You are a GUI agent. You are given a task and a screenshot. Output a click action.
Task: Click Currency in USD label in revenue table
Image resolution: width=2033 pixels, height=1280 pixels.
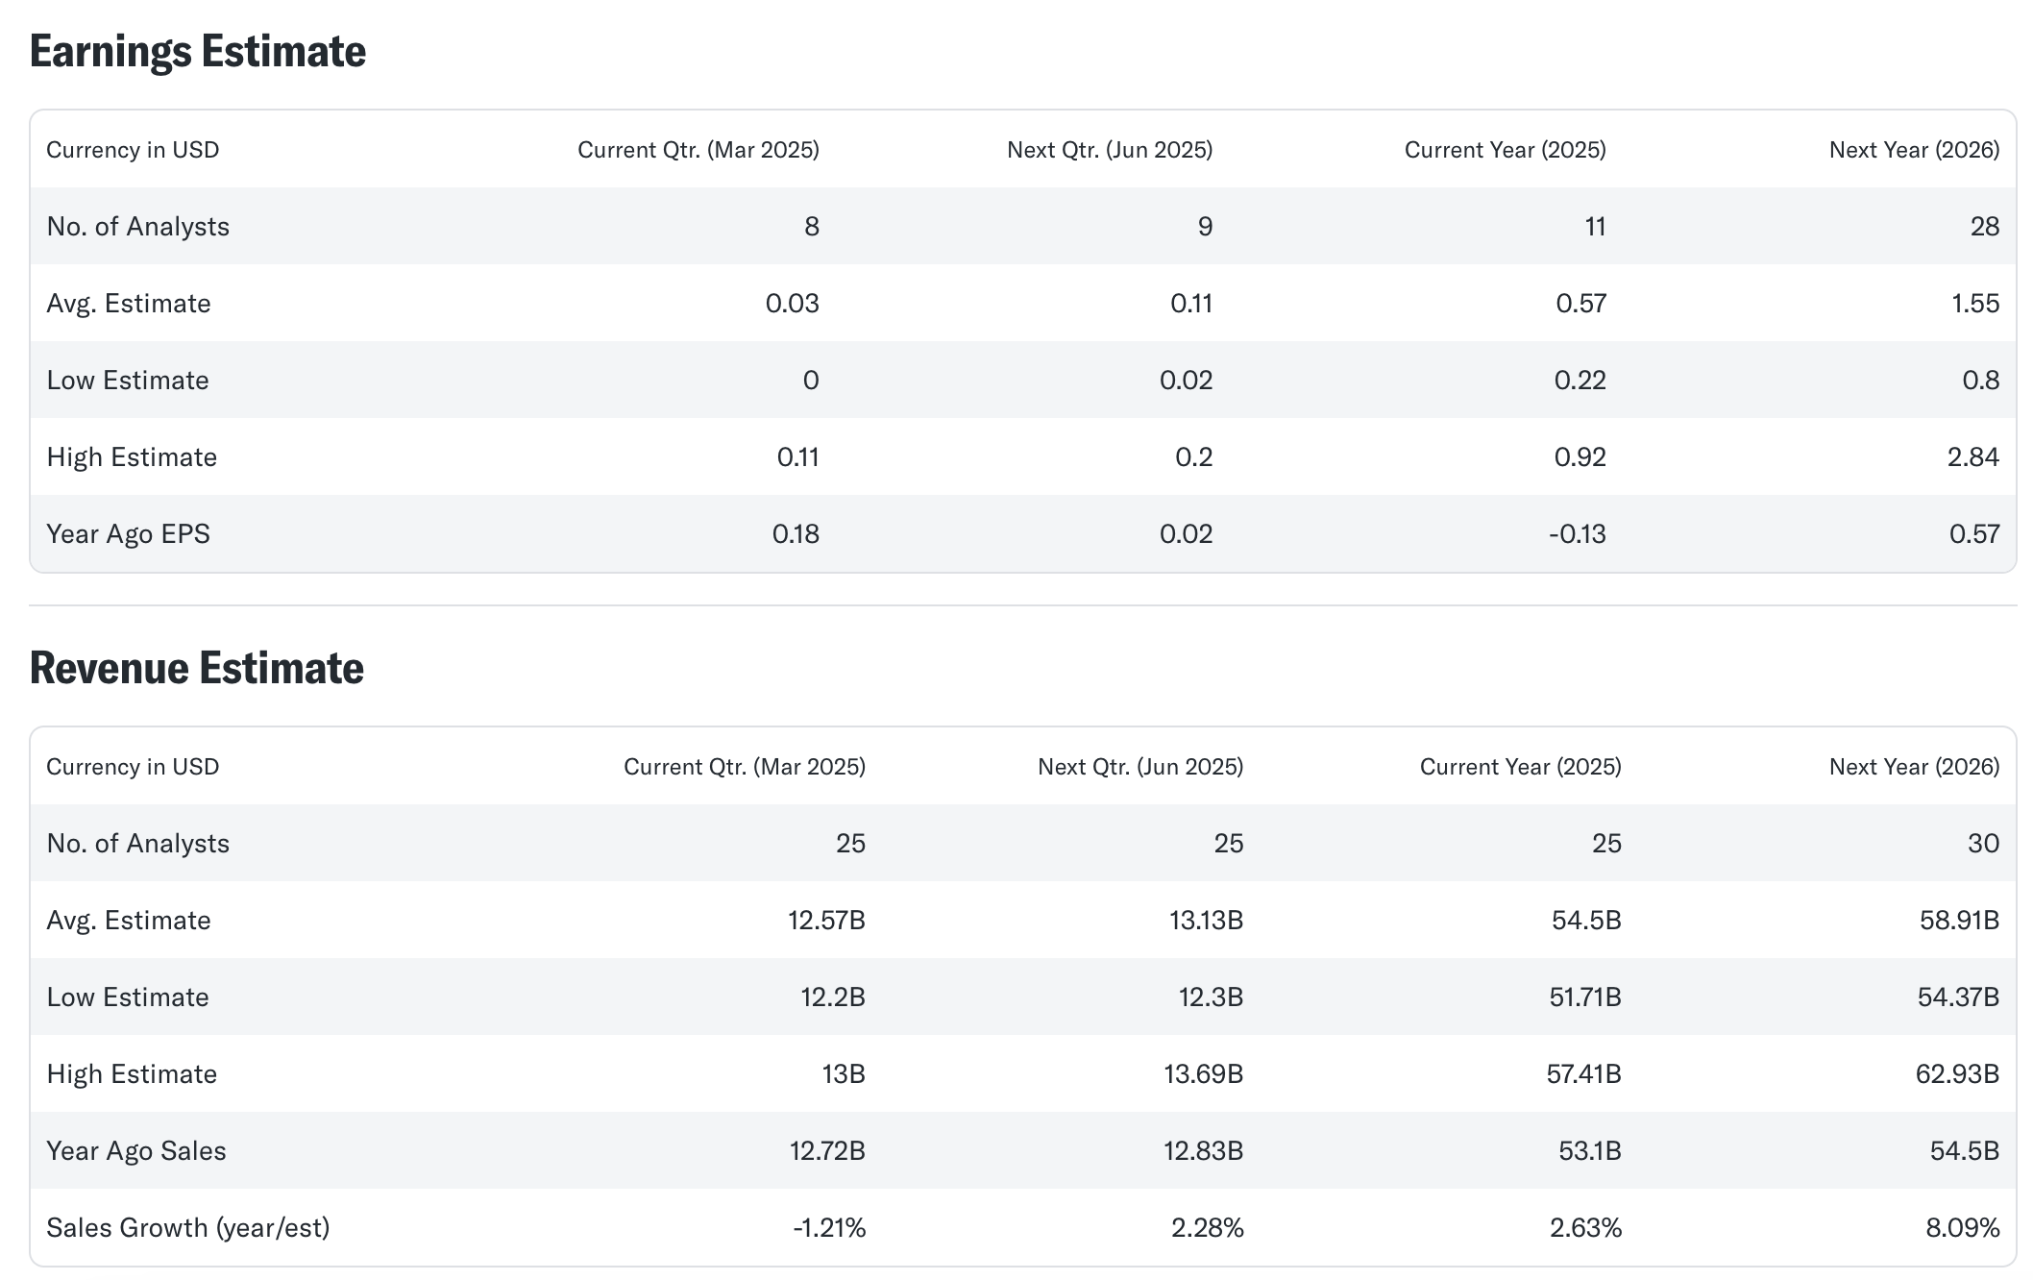[x=133, y=767]
